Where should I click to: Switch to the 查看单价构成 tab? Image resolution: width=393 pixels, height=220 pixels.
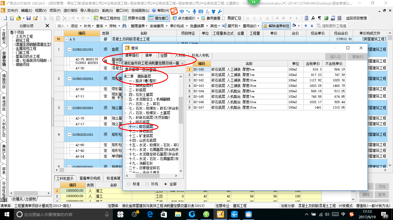tap(90, 178)
